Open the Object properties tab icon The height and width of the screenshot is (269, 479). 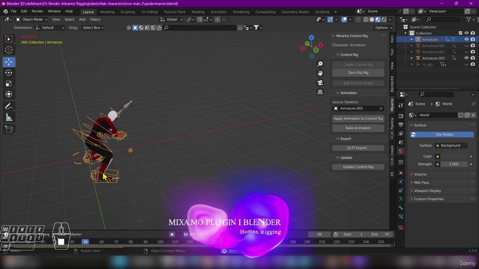[x=401, y=173]
